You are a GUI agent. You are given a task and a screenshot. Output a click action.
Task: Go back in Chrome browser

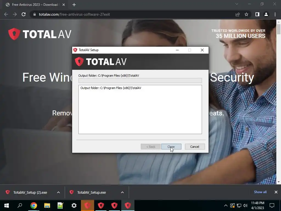[x=6, y=14]
